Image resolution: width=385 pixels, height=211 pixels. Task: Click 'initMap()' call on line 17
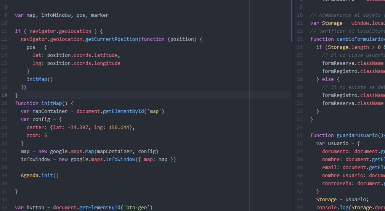[x=40, y=79]
